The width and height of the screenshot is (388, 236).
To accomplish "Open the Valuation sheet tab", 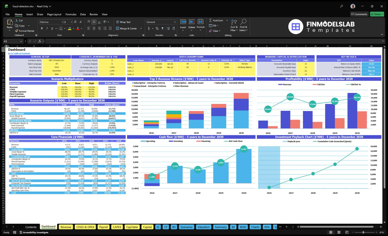I will pos(203,227).
